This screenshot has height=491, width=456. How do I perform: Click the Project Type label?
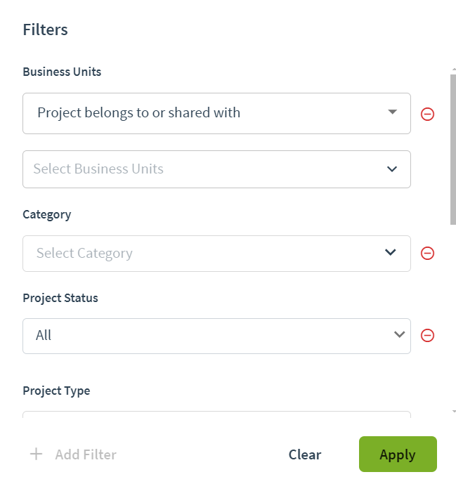click(x=56, y=391)
